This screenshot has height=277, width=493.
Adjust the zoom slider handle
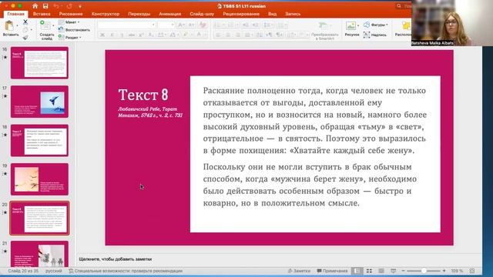[x=424, y=271]
